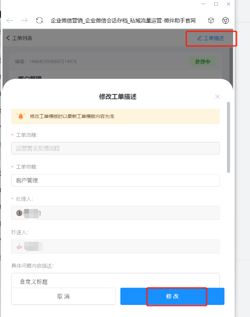Image resolution: width=250 pixels, height=317 pixels.
Task: Maximize the browser window
Action: click(x=216, y=4)
